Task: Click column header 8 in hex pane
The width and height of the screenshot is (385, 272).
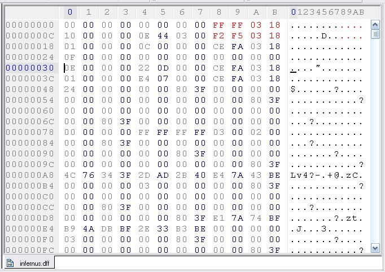Action: [x=219, y=12]
